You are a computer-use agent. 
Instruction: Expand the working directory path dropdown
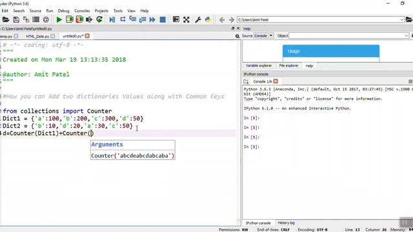(401, 20)
